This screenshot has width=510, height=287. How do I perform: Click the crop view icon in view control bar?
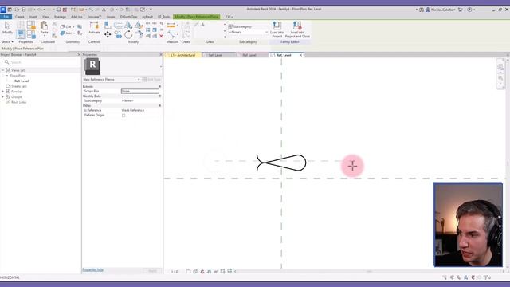pos(222,271)
